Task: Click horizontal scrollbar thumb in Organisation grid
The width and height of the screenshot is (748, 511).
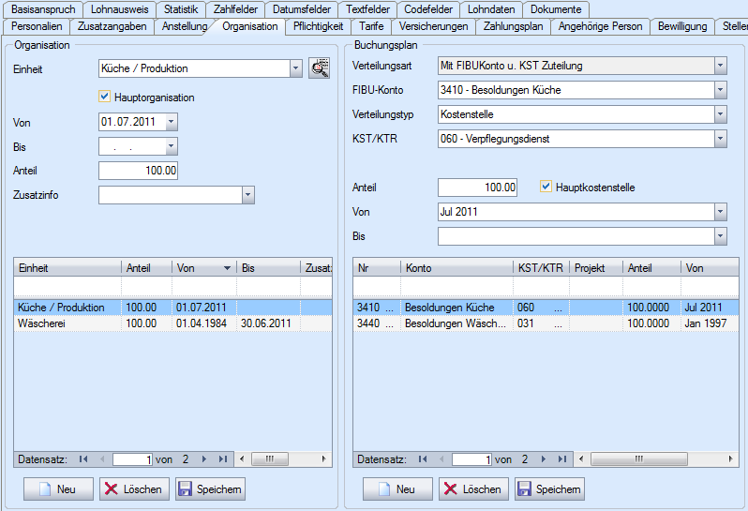Action: click(270, 459)
